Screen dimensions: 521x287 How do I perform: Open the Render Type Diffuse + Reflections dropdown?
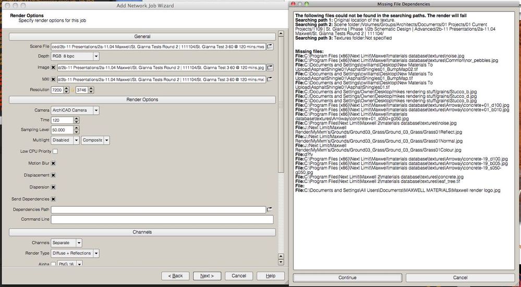[75, 253]
